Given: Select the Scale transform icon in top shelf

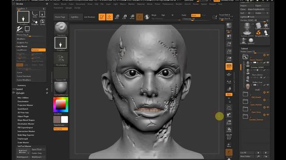Looking at the screenshot, I should 125,17.
